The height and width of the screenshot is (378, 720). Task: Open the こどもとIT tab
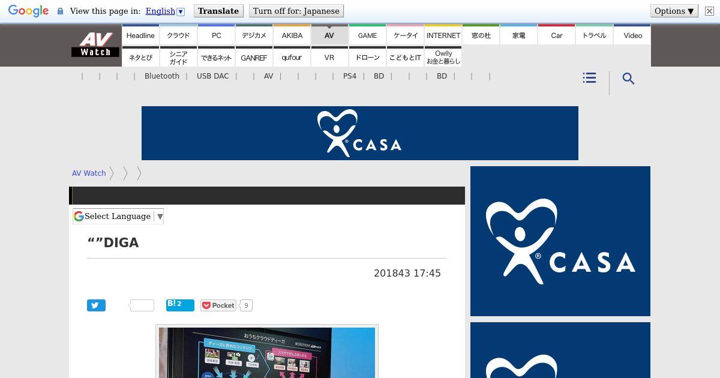[405, 57]
